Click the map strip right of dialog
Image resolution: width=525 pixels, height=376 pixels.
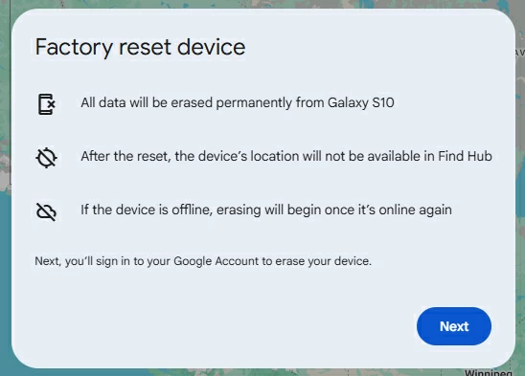pyautogui.click(x=520, y=188)
